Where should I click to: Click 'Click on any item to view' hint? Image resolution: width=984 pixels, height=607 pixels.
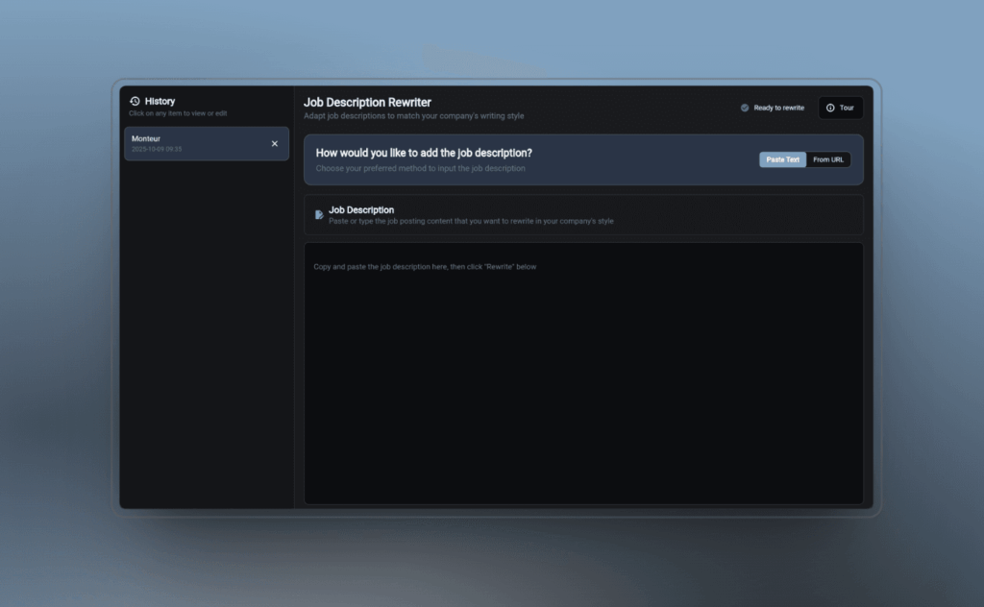[x=178, y=113]
